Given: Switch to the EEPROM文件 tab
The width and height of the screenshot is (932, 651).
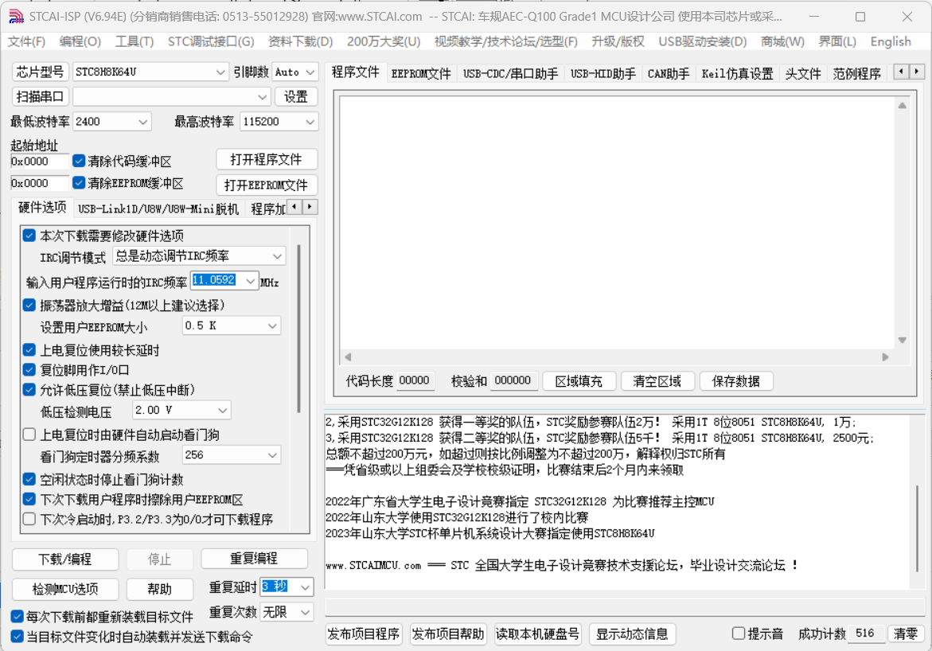Looking at the screenshot, I should pos(421,74).
